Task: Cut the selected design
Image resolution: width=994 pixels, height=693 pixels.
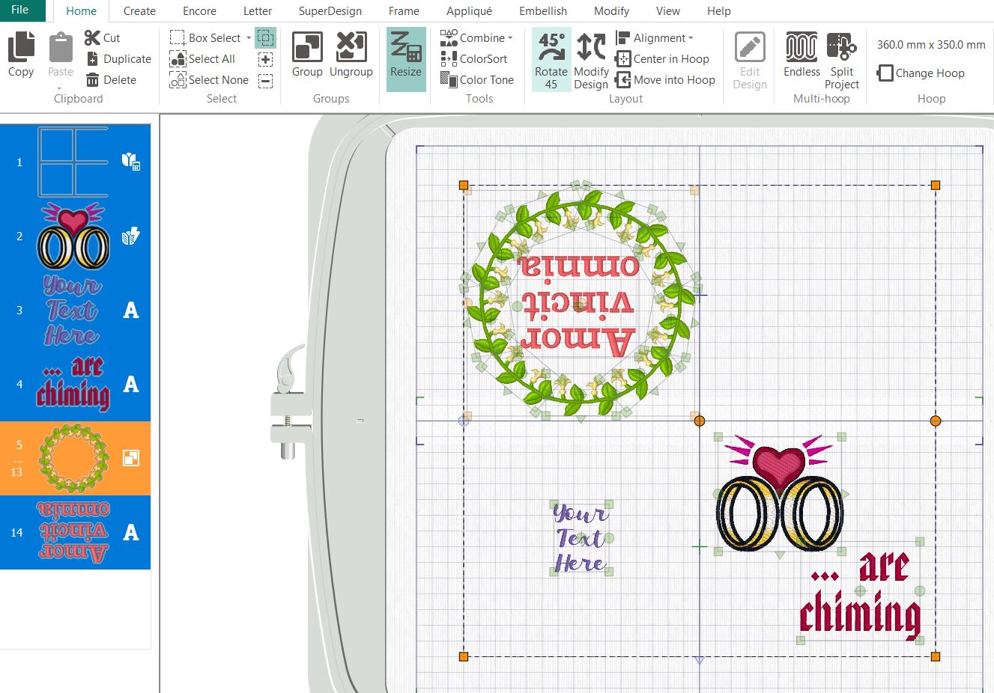Action: 103,37
